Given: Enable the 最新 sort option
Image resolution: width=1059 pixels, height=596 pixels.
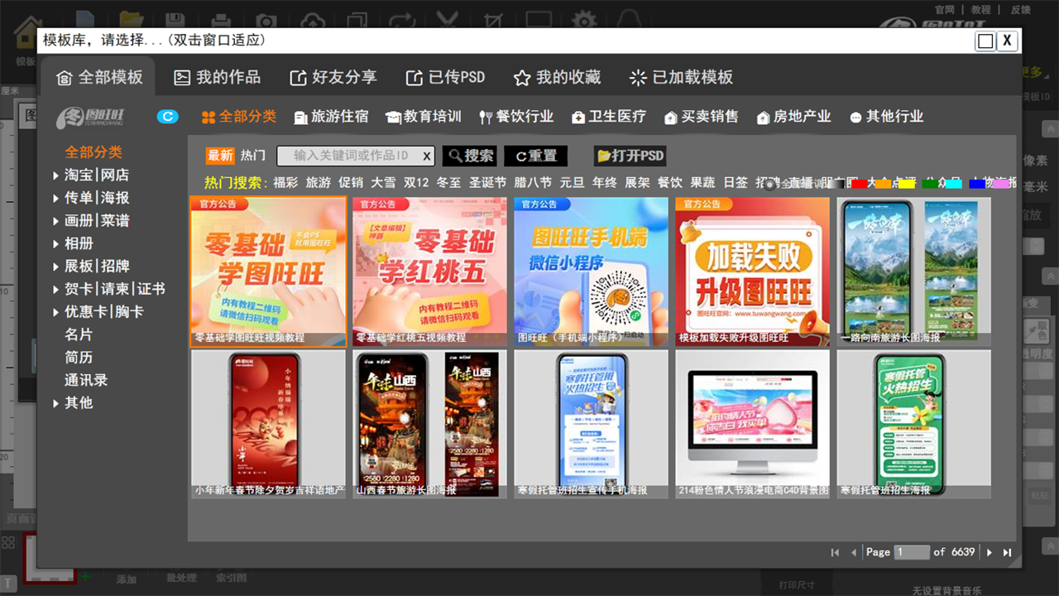Looking at the screenshot, I should pyautogui.click(x=218, y=156).
